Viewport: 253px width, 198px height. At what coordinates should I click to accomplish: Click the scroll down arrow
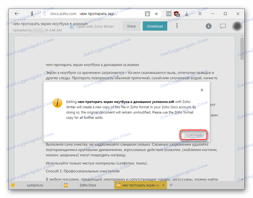tap(242, 180)
